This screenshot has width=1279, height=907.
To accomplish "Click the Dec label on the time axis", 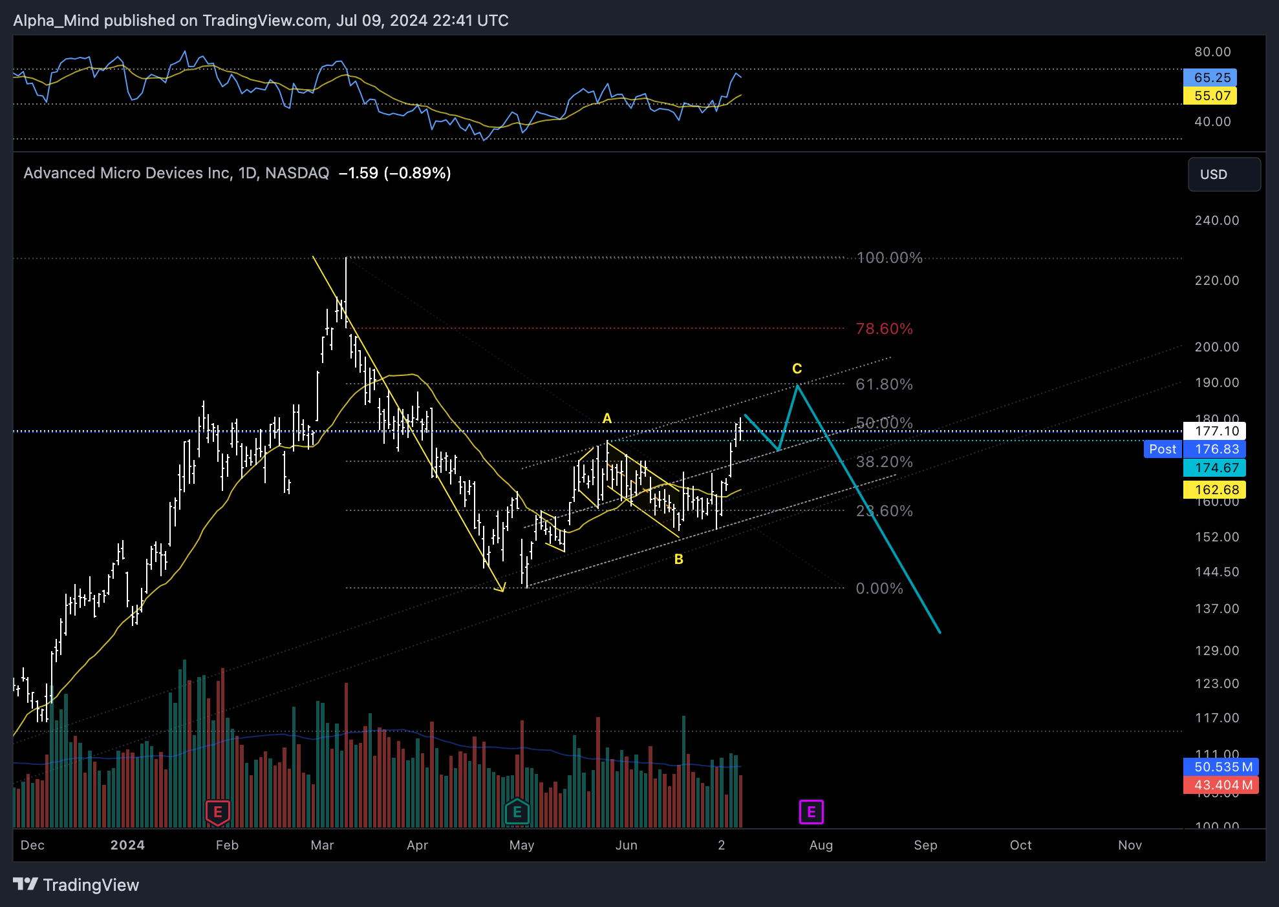I will [32, 845].
